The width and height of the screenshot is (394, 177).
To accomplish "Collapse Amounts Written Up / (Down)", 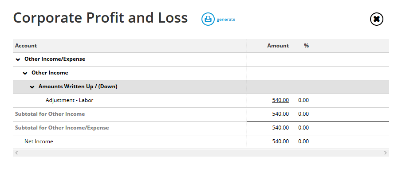I will click(x=32, y=87).
